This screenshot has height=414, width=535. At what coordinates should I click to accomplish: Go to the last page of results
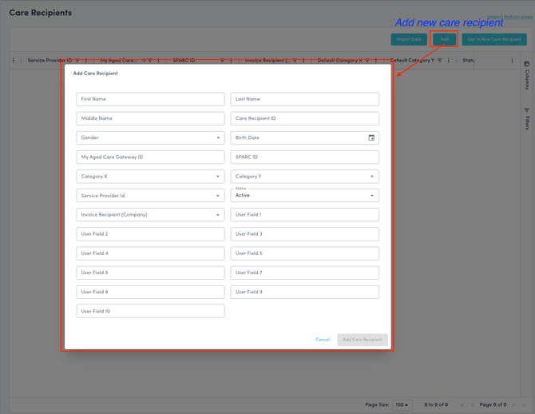[x=525, y=405]
